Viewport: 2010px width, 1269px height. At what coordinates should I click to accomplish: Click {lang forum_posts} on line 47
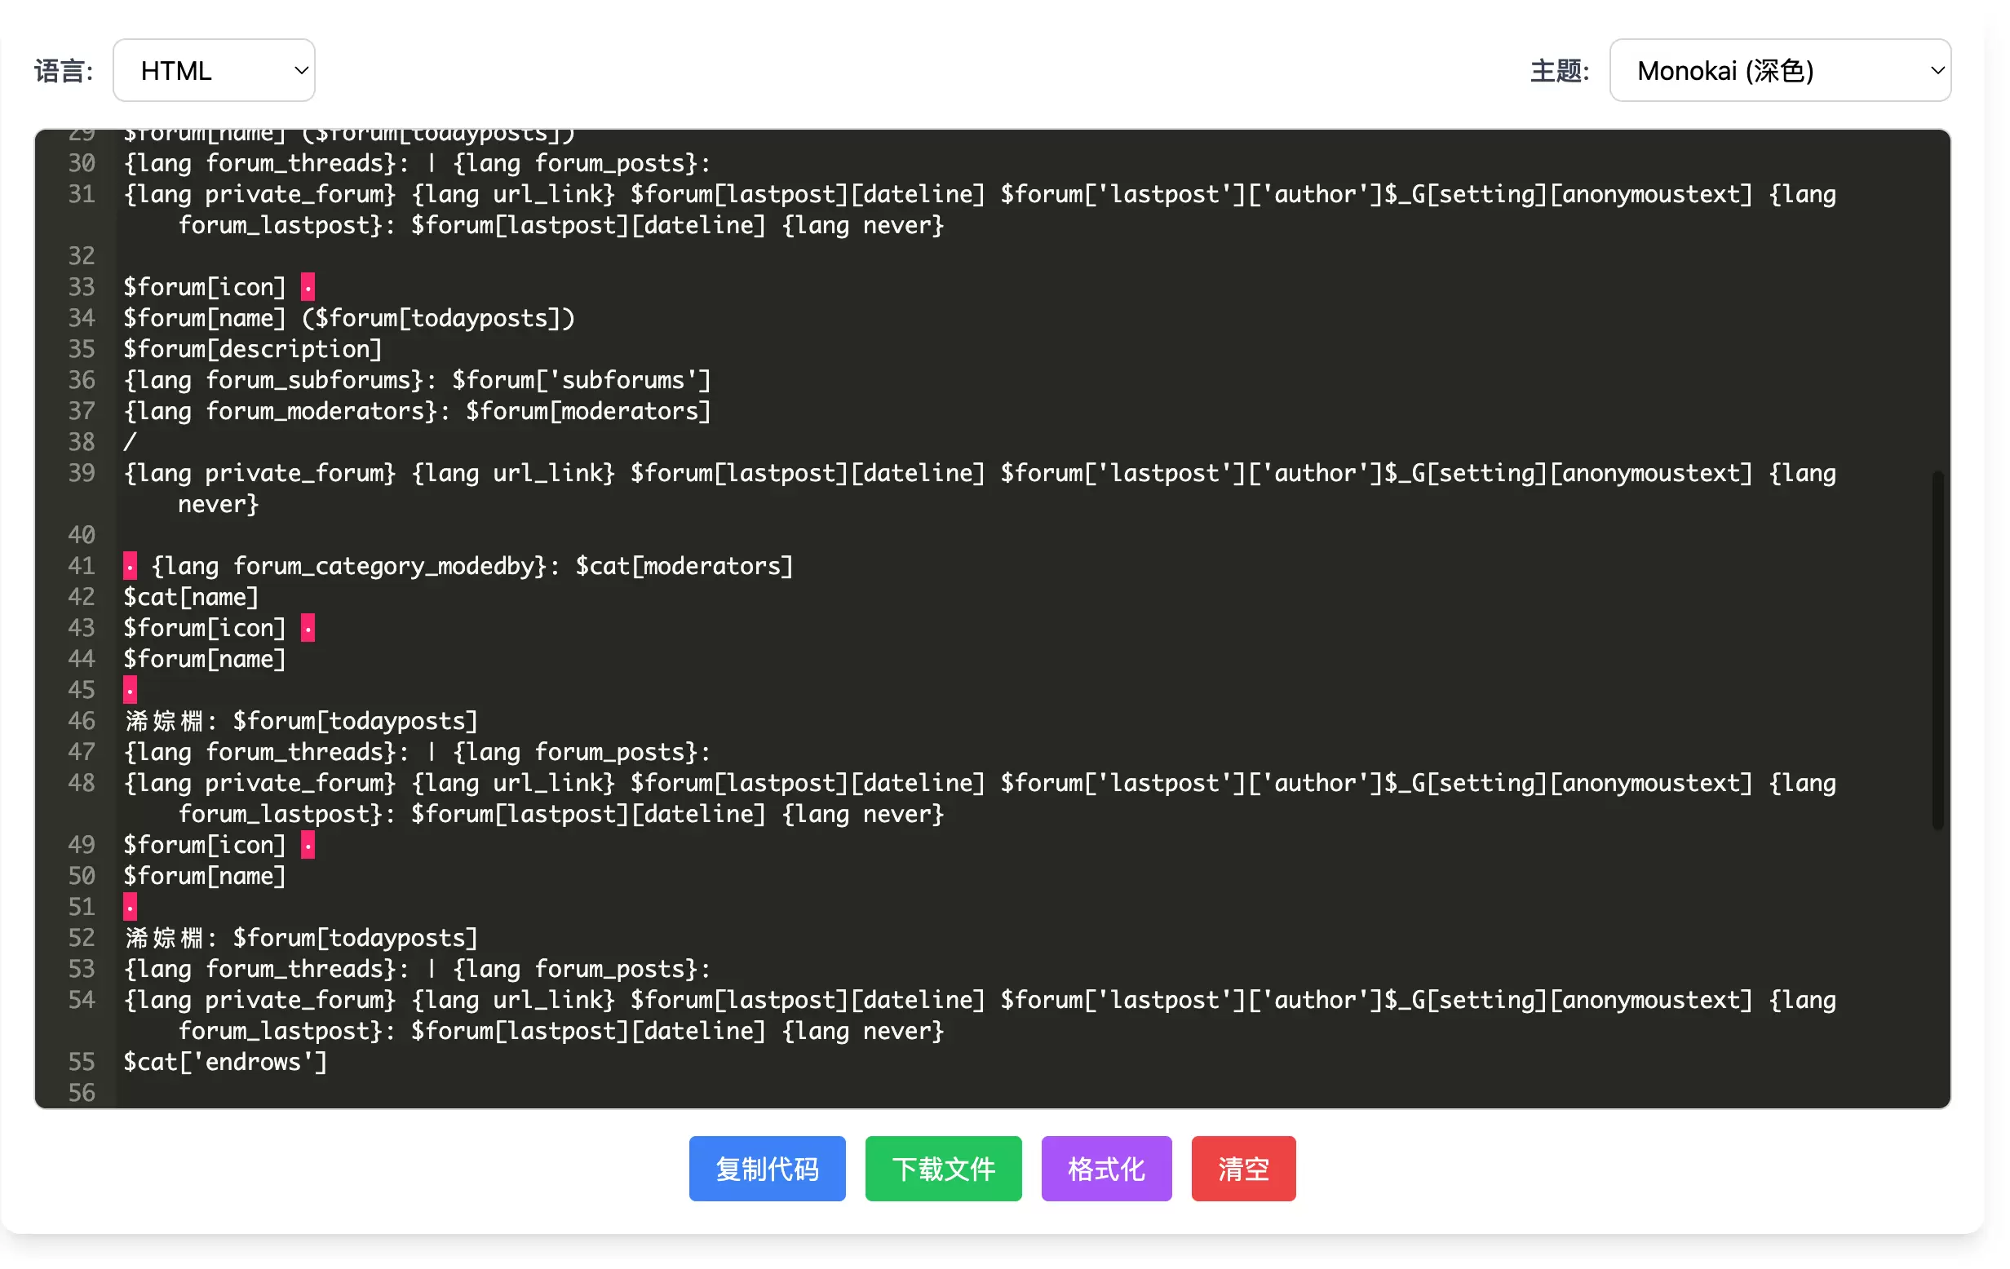pyautogui.click(x=575, y=752)
